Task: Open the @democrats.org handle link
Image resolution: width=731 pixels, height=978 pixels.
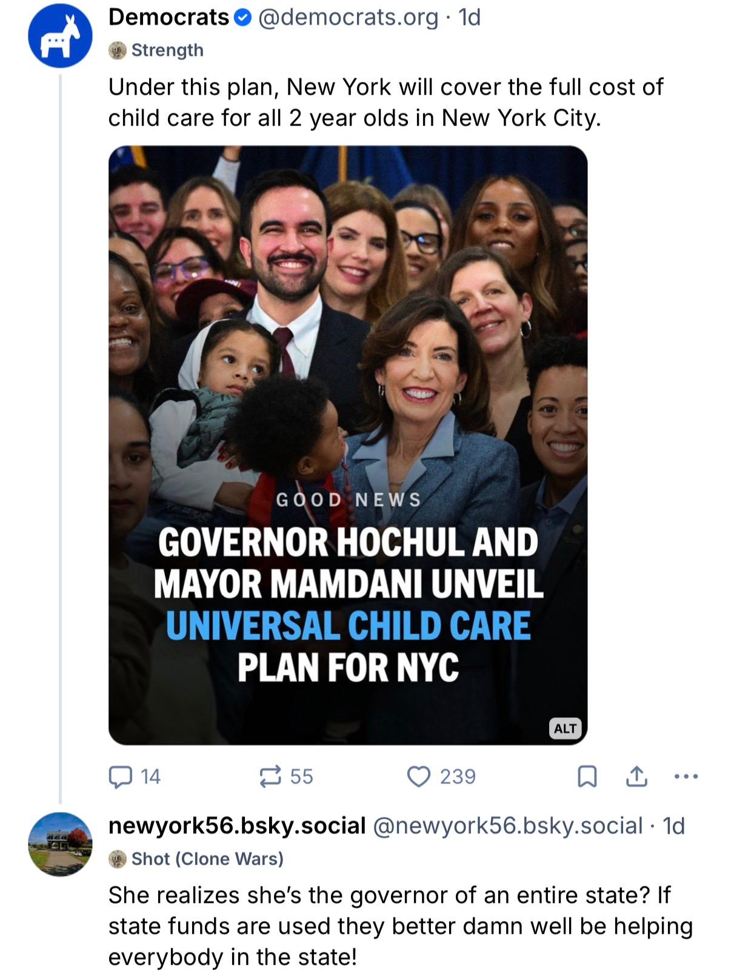Action: [348, 18]
